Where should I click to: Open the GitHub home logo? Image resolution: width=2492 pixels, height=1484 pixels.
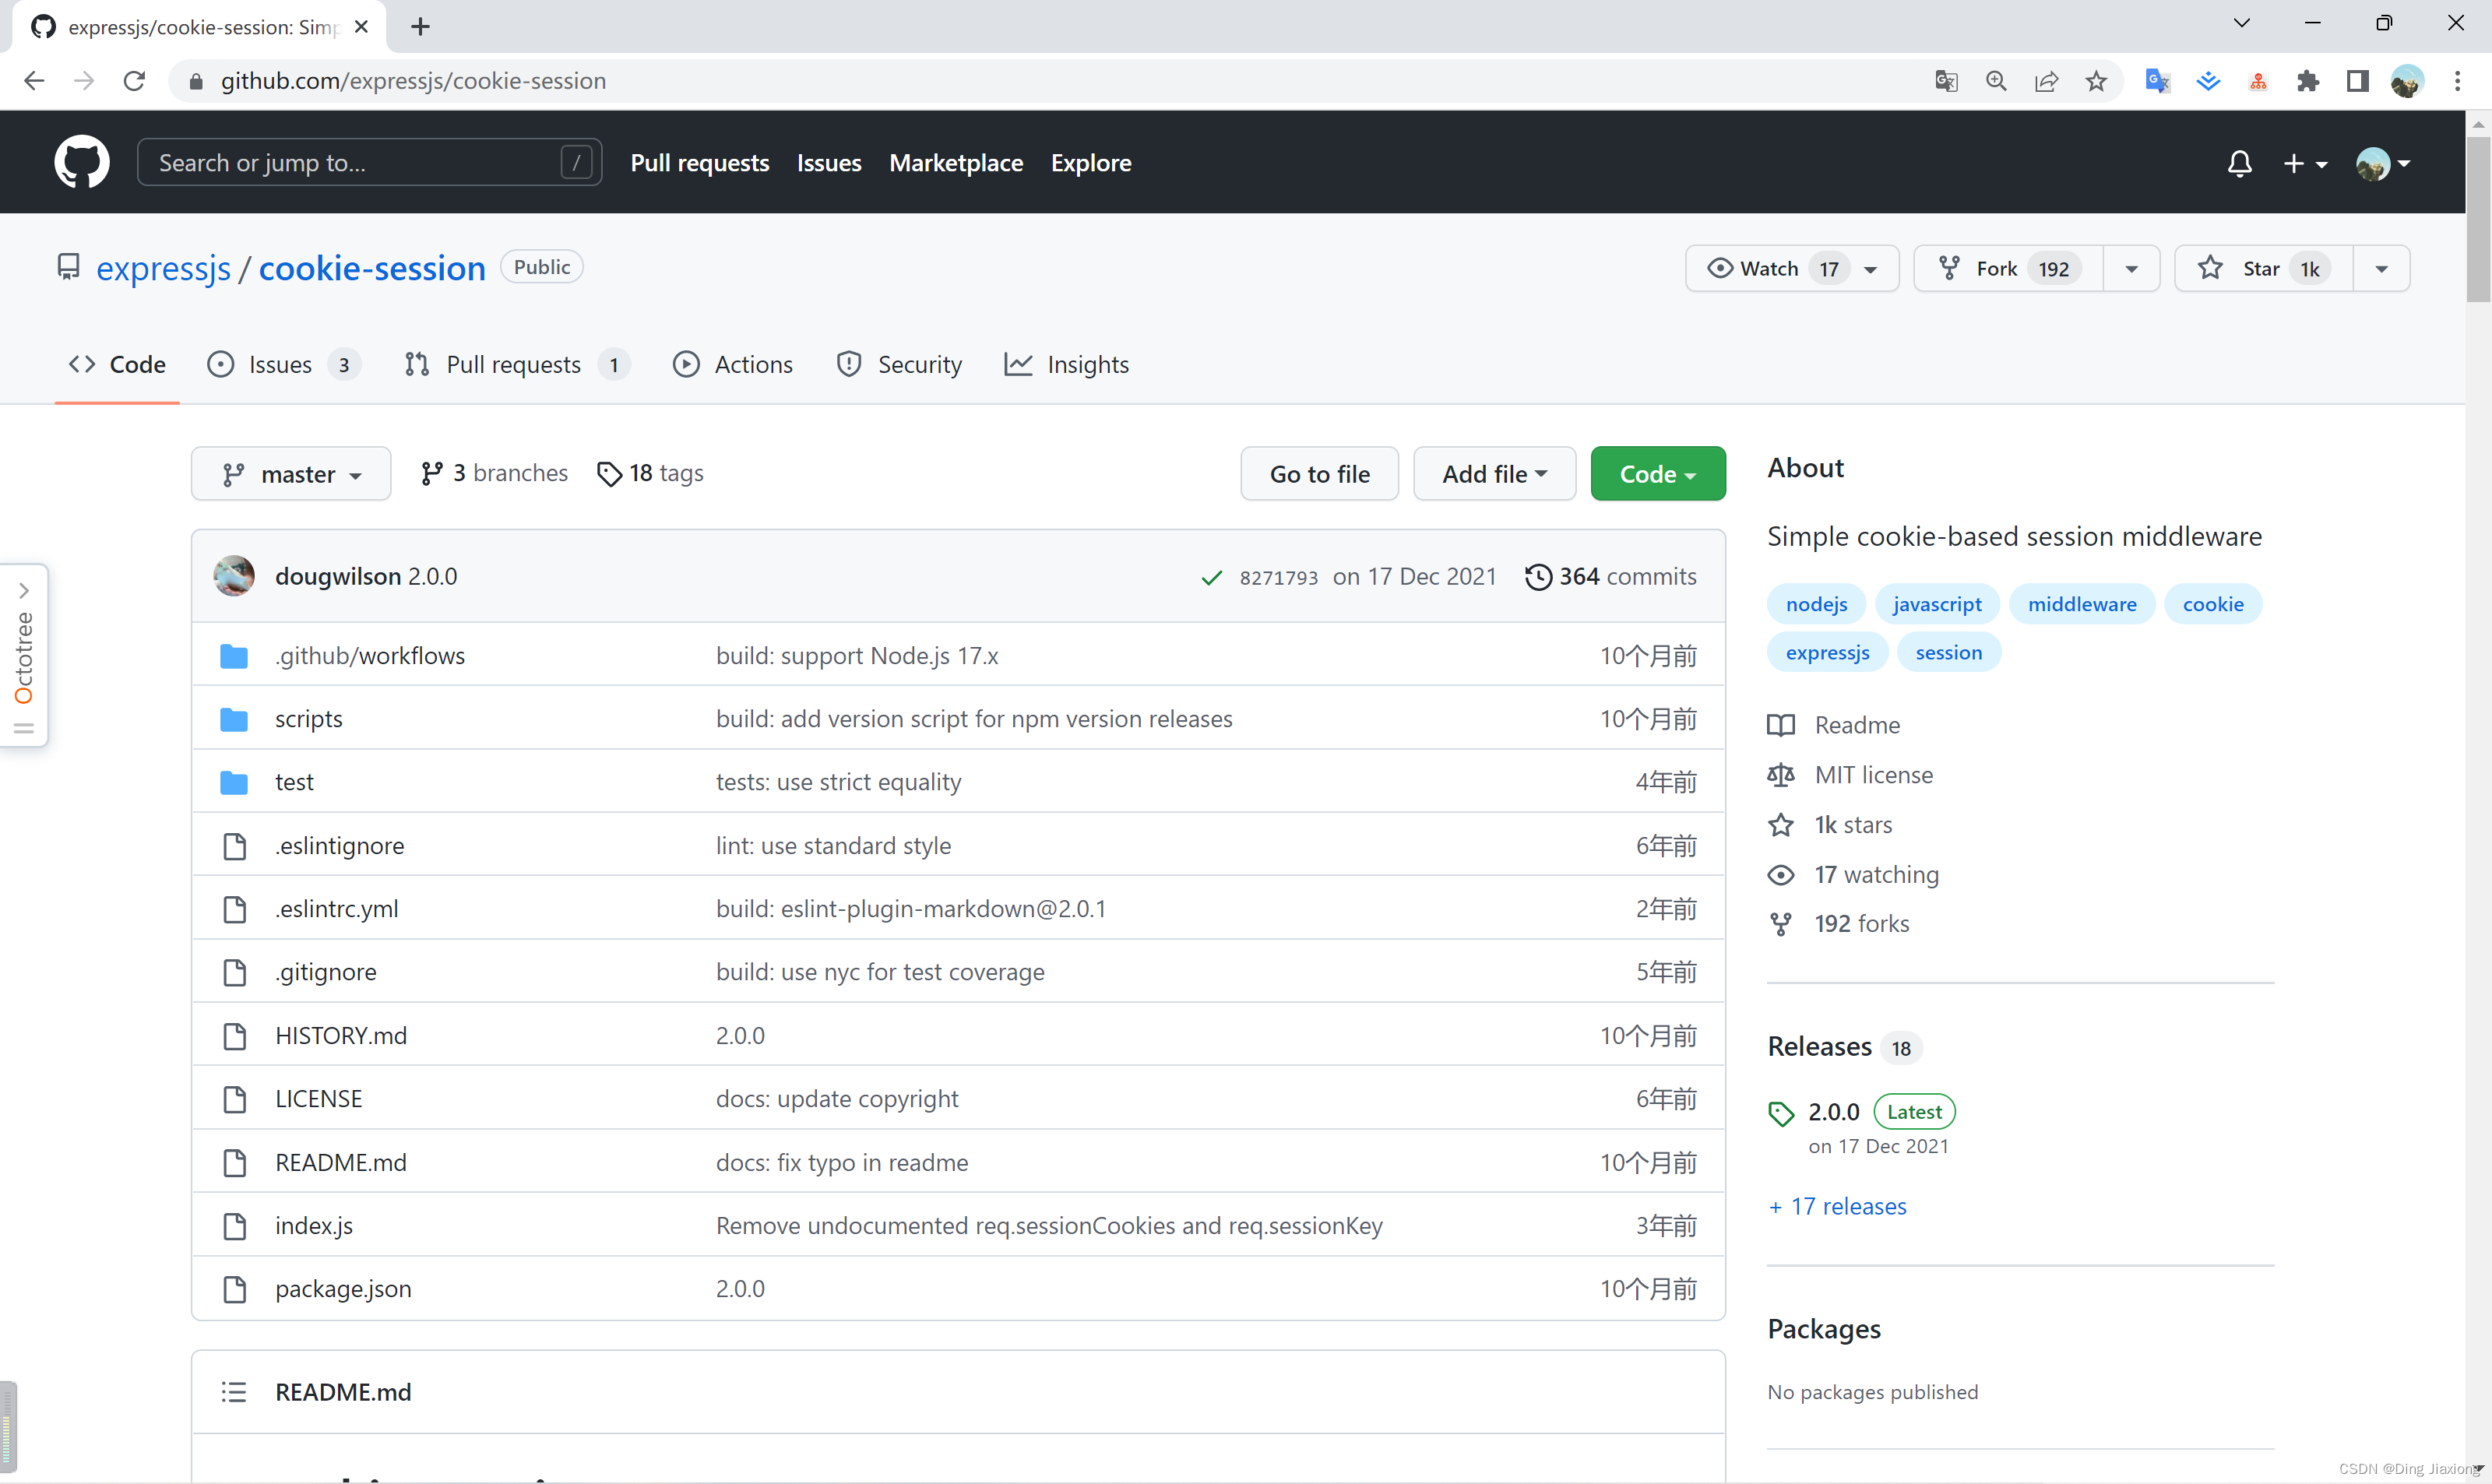pyautogui.click(x=81, y=162)
